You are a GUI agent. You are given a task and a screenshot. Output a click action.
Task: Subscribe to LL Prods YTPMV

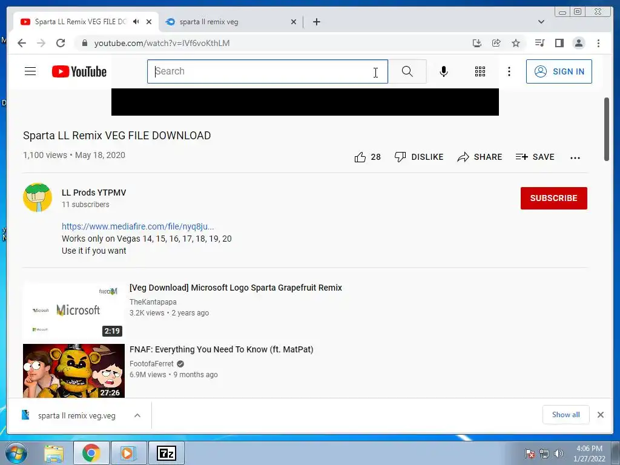(553, 198)
